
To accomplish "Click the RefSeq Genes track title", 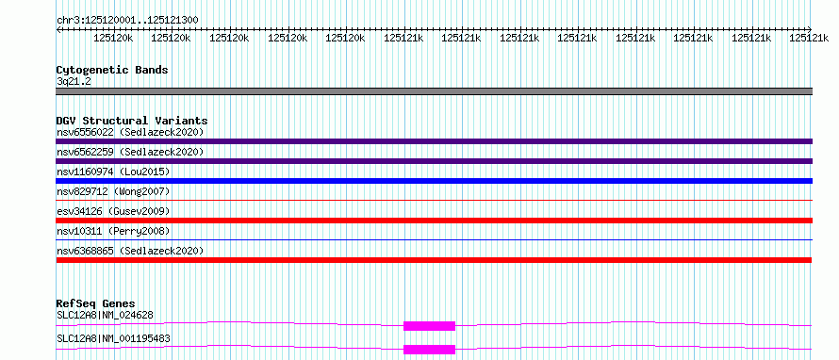I will (x=96, y=303).
